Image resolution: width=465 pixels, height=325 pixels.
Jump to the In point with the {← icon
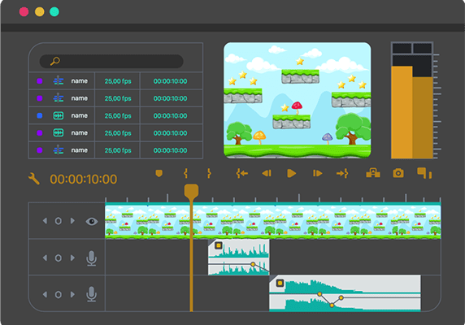[x=242, y=173]
